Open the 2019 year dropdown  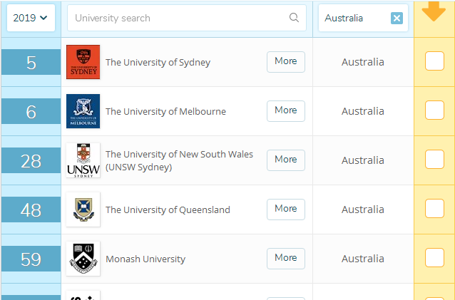[31, 18]
